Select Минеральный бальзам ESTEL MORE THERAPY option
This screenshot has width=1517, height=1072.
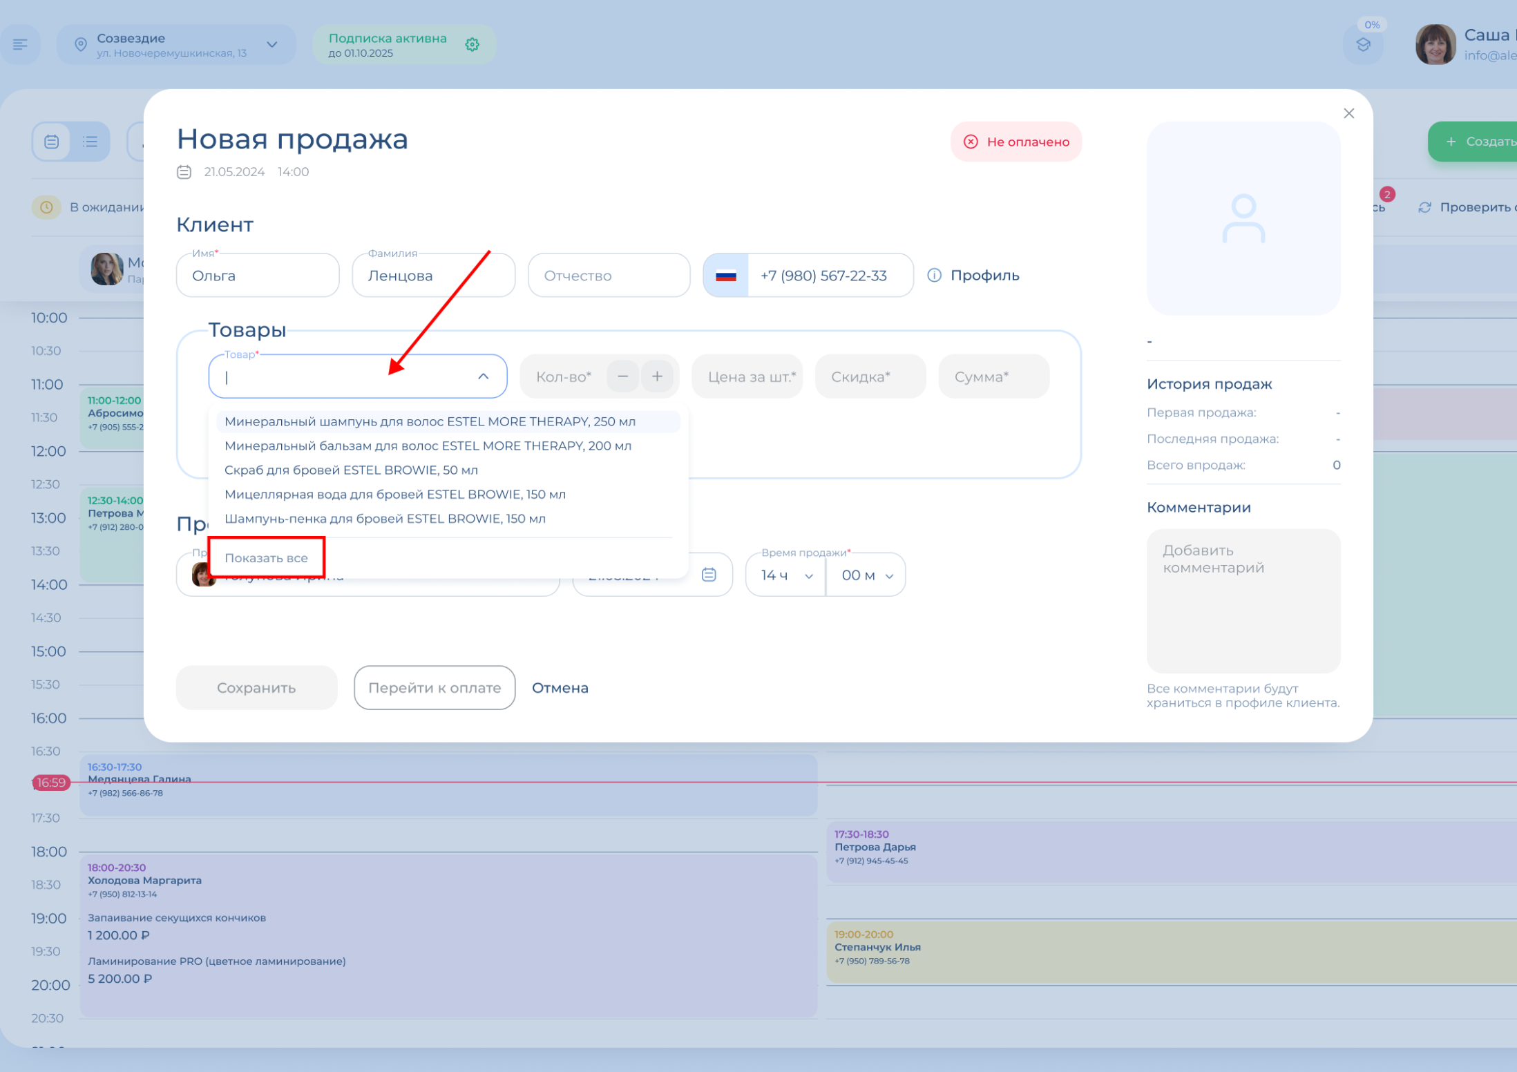click(x=428, y=446)
